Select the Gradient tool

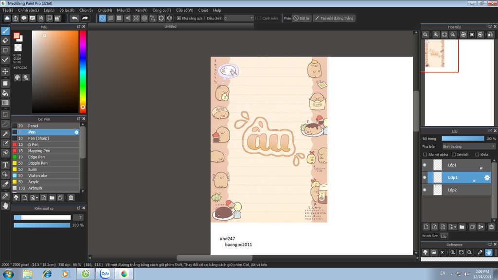[x=5, y=103]
